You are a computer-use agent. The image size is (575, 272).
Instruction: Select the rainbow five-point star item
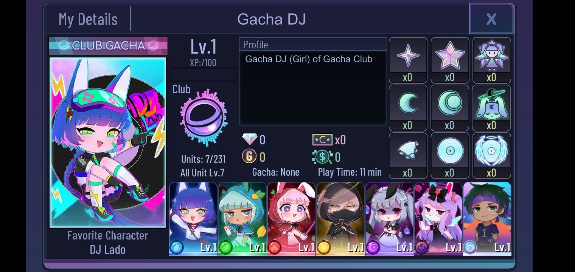pos(450,56)
